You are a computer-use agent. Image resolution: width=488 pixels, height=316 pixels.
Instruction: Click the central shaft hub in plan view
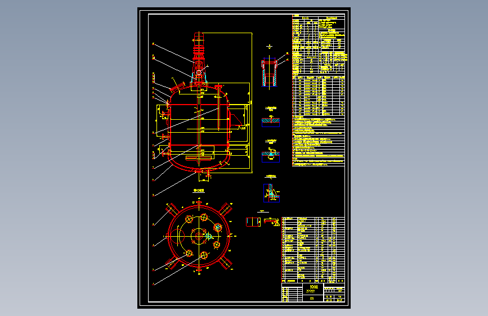coord(199,236)
